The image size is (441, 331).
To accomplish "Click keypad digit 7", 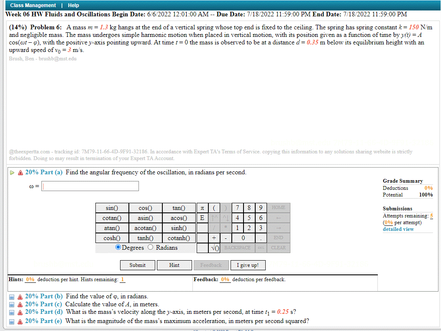I will [238, 208].
